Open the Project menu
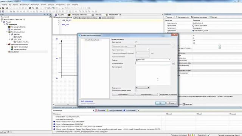242x136 pixels. tap(16, 5)
